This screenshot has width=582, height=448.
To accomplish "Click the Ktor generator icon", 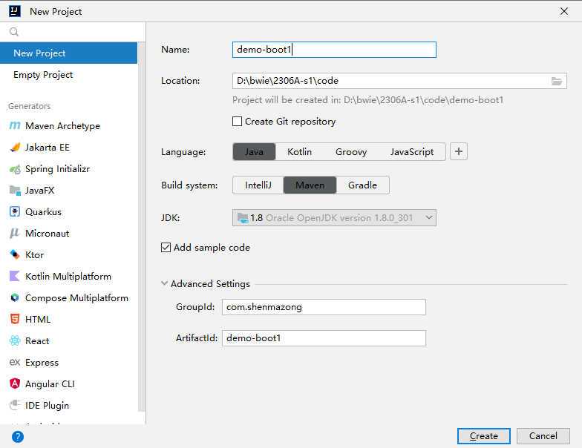I will 14,255.
